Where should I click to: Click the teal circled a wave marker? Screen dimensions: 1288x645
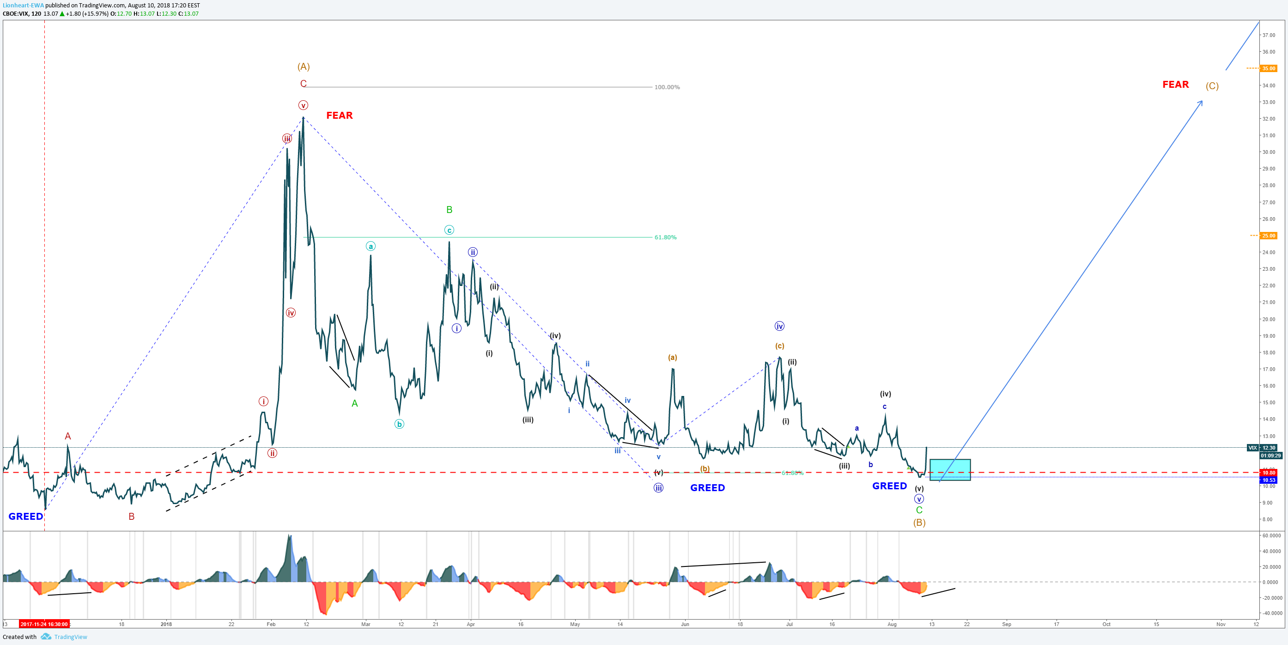(x=371, y=246)
